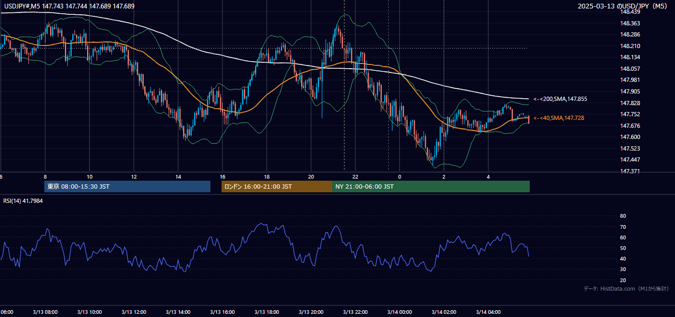
Task: Select price axis value 147.676
Action: pyautogui.click(x=631, y=126)
